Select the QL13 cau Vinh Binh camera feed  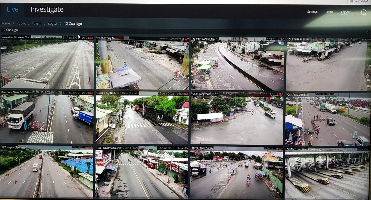[237, 64]
